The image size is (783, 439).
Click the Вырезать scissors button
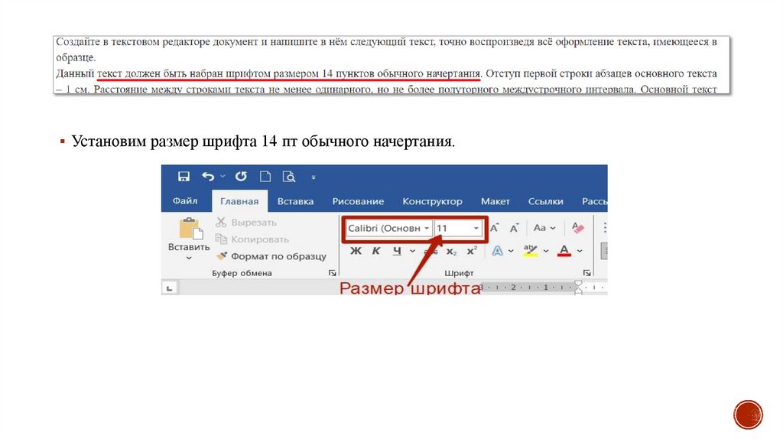[245, 223]
